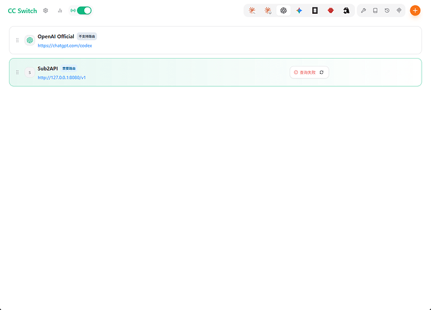The image size is (431, 310).
Task: Click the blue routing badge beside Sub2API
Action: point(69,69)
